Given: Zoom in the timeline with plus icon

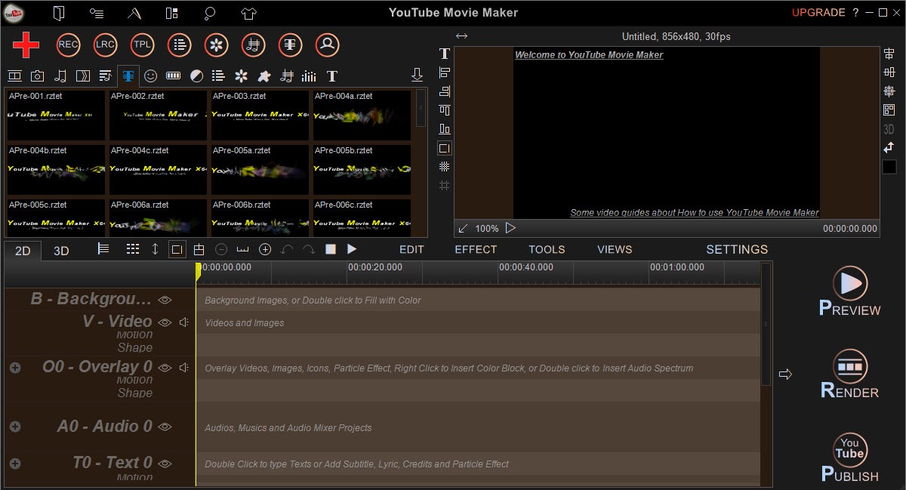Looking at the screenshot, I should pyautogui.click(x=265, y=249).
